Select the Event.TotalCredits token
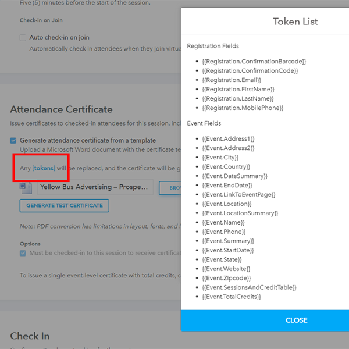The width and height of the screenshot is (349, 349). (x=231, y=297)
